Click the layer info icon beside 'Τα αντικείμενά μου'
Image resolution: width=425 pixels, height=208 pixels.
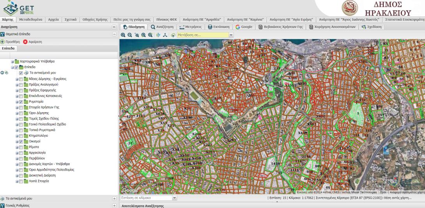[2, 73]
